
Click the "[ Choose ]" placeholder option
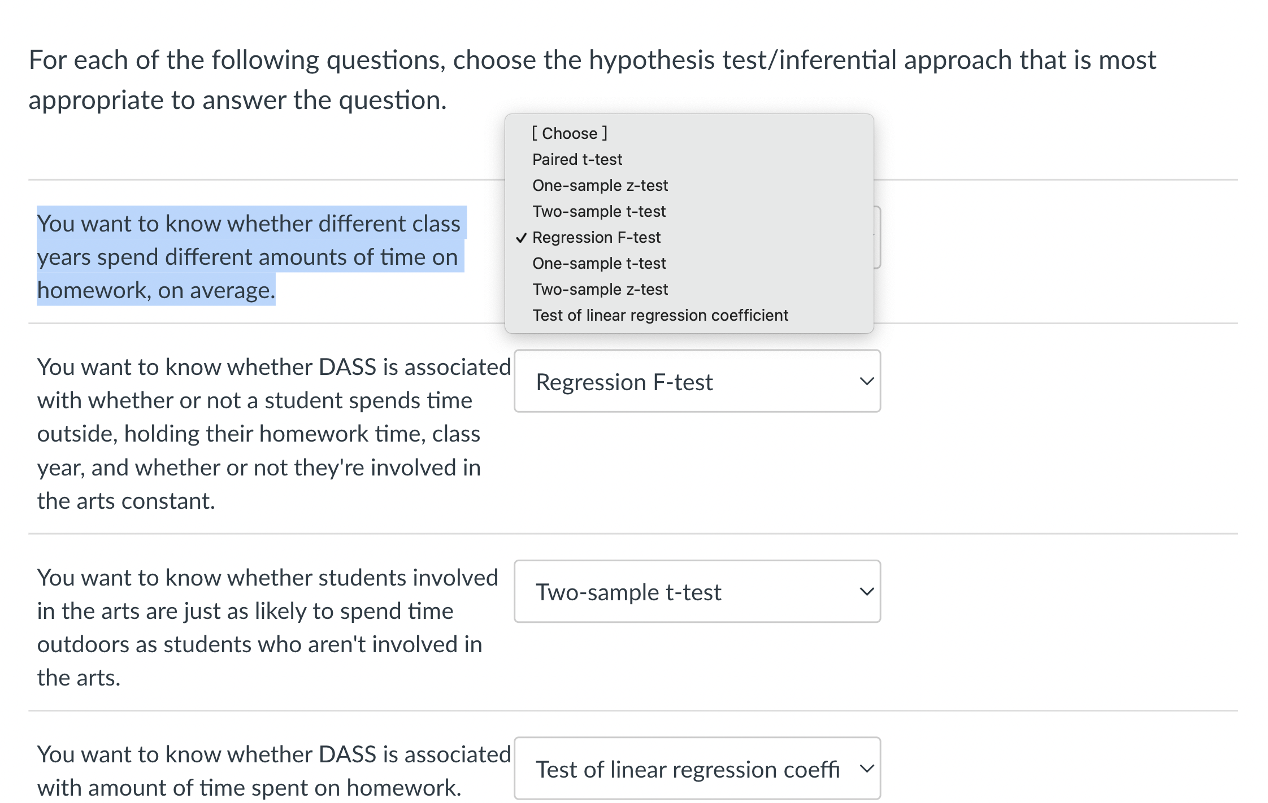(x=568, y=133)
